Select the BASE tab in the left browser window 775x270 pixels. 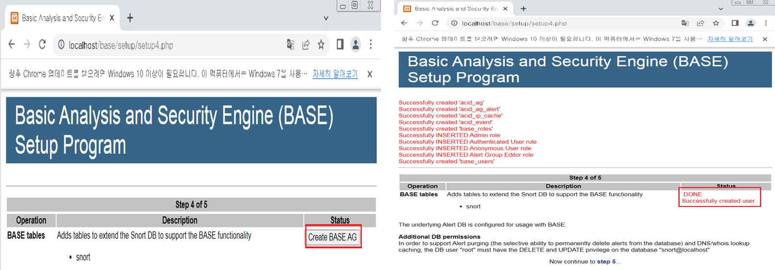pos(62,18)
